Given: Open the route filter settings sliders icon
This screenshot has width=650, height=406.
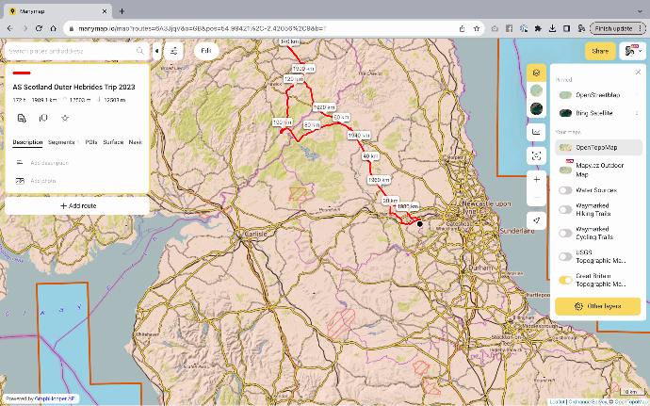Looking at the screenshot, I should point(173,51).
